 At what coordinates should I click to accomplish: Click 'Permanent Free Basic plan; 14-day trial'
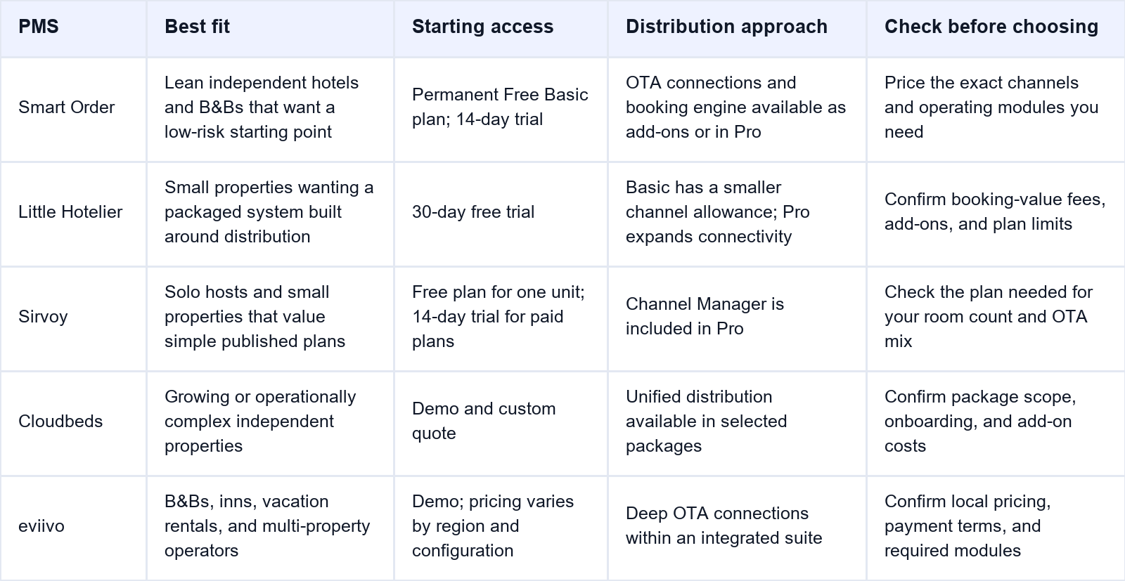coord(501,110)
